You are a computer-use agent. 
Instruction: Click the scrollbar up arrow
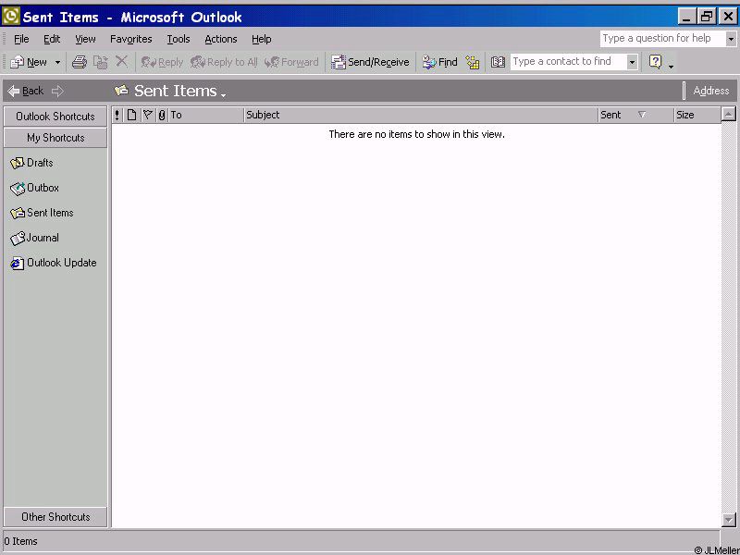click(x=729, y=114)
